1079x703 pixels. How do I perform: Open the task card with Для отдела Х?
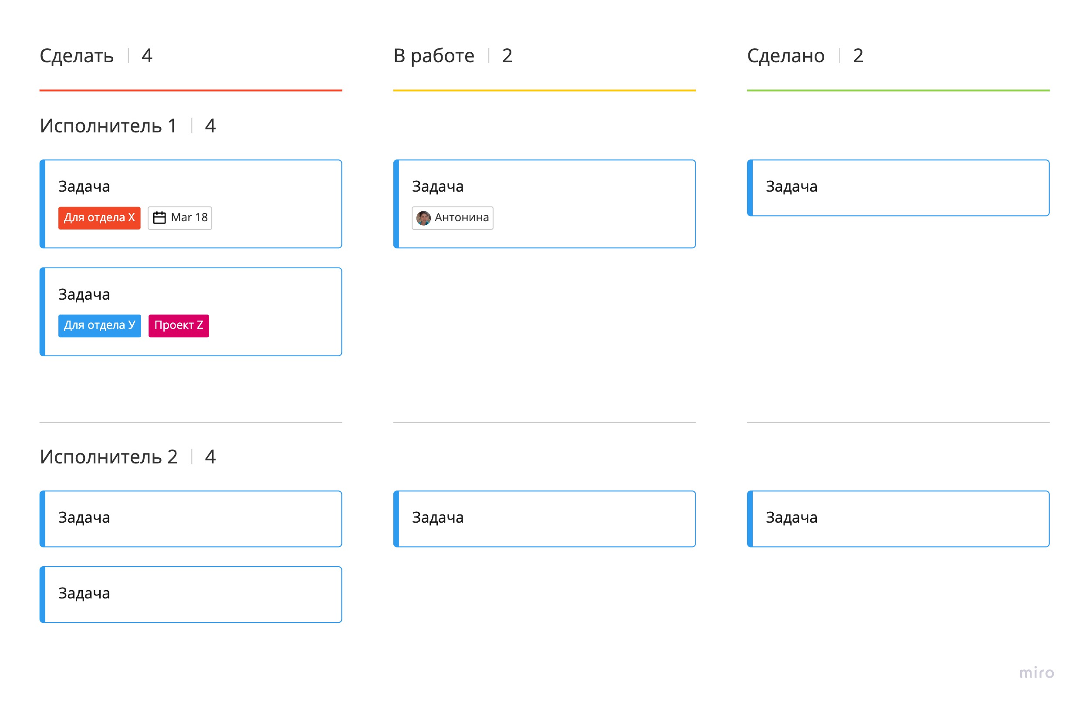point(190,203)
